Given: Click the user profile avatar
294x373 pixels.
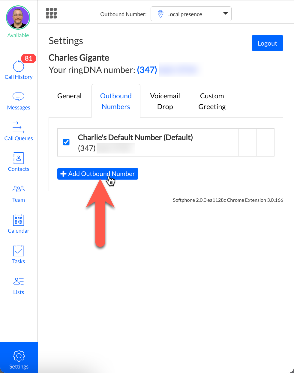Looking at the screenshot, I should coord(18,18).
